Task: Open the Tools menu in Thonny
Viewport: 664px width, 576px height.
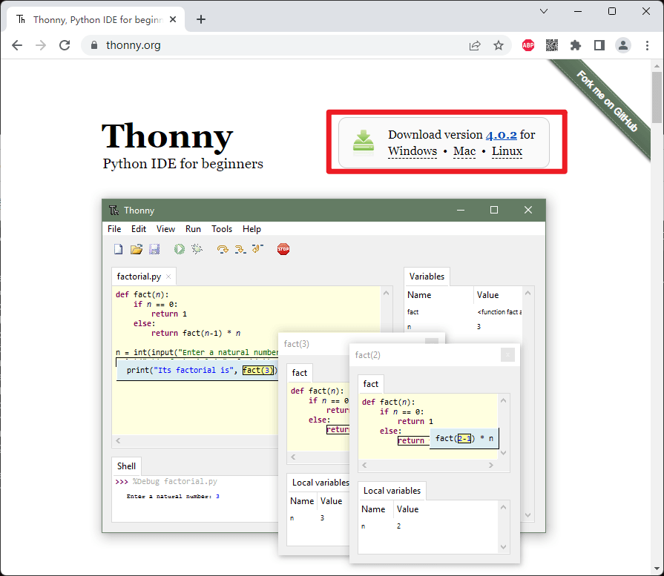Action: 222,229
